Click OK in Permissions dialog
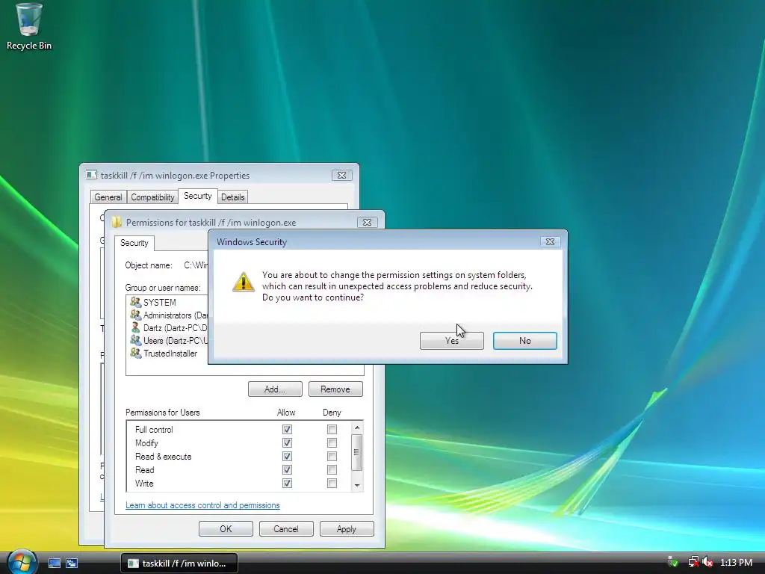This screenshot has width=765, height=574. [x=226, y=528]
